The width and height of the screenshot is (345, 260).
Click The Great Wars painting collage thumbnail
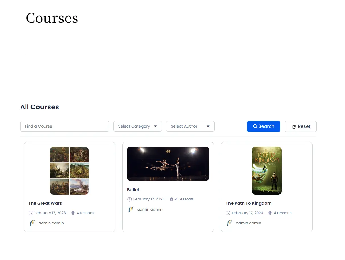(69, 171)
